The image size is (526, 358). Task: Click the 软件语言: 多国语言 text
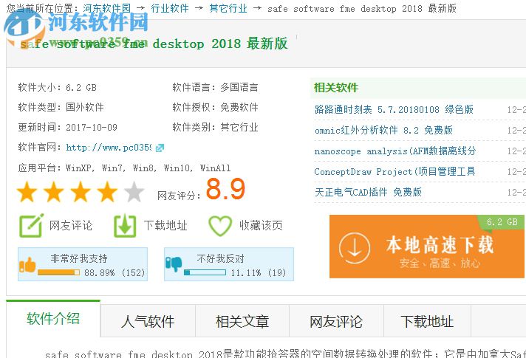tap(216, 88)
